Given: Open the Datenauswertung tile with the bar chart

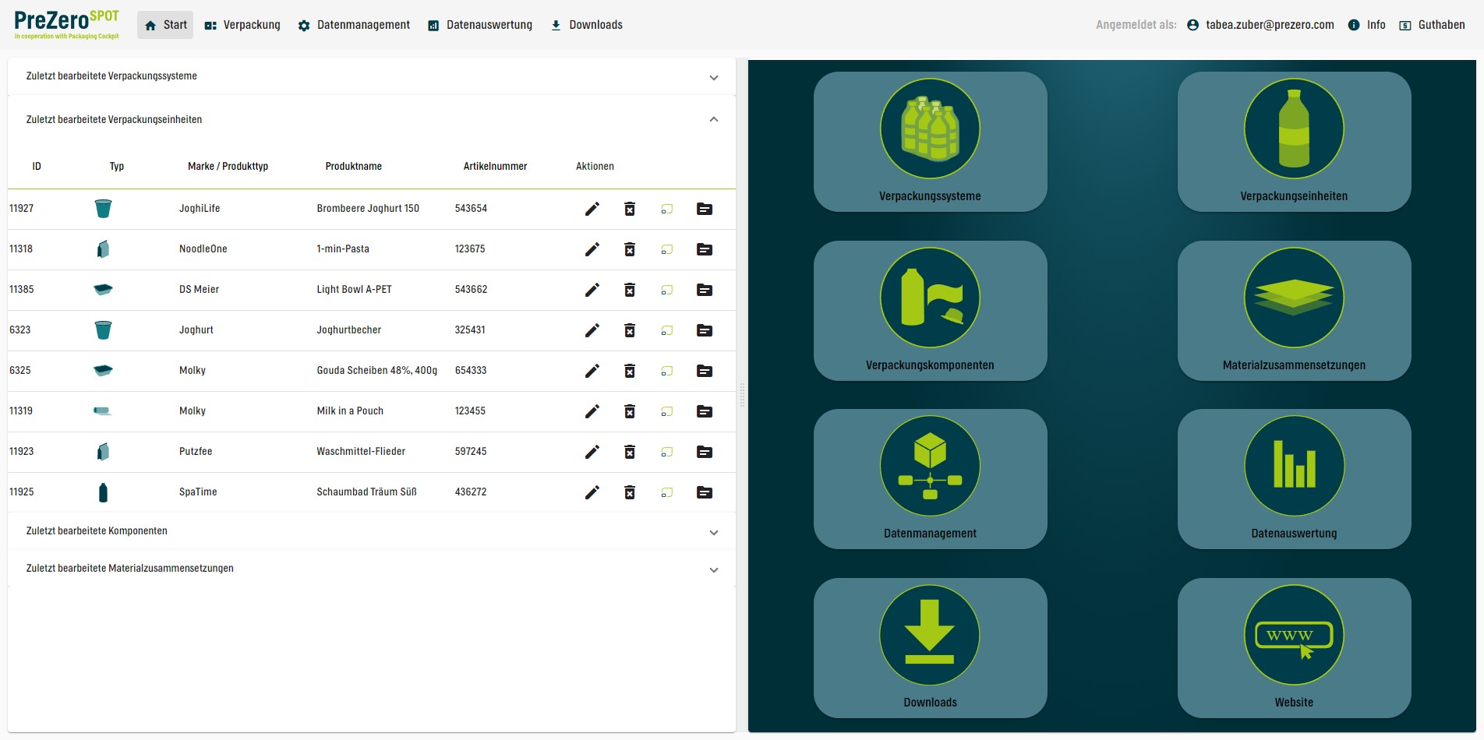Looking at the screenshot, I should pyautogui.click(x=1294, y=479).
